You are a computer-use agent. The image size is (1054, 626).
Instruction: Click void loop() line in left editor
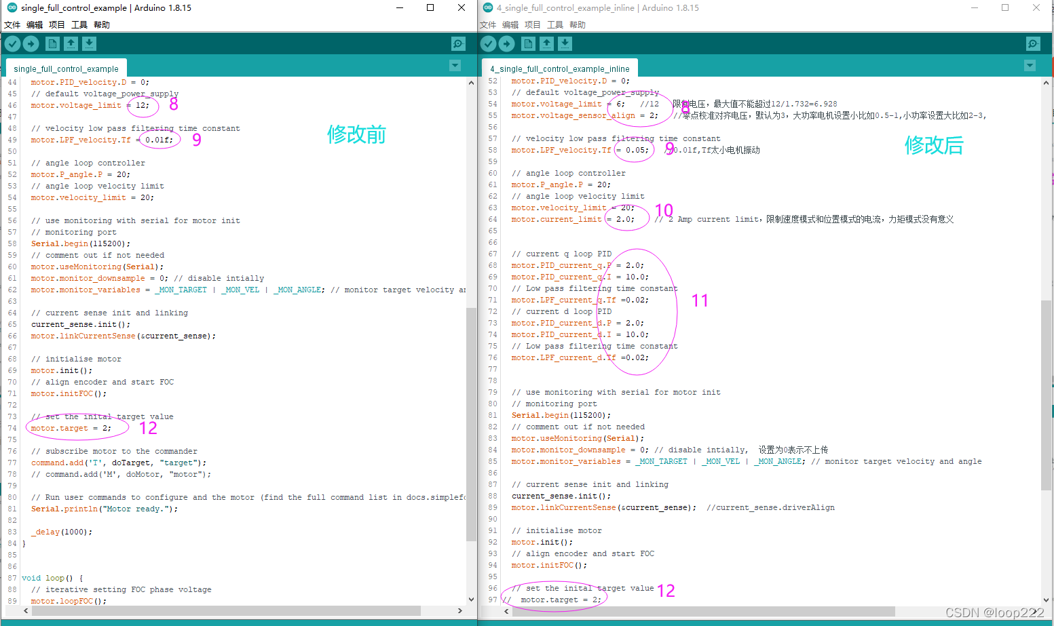click(52, 578)
